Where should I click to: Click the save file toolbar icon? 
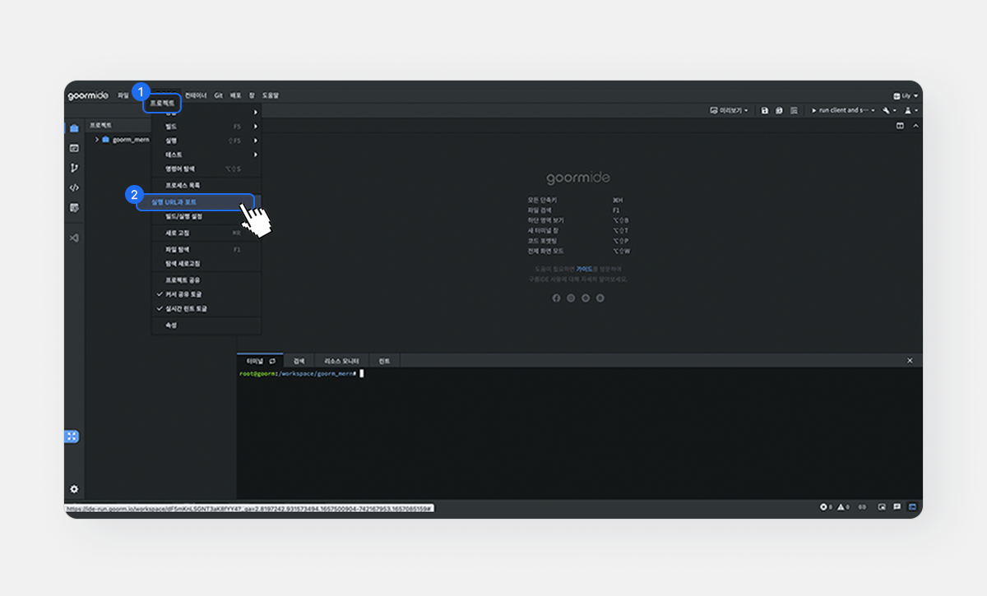click(765, 110)
